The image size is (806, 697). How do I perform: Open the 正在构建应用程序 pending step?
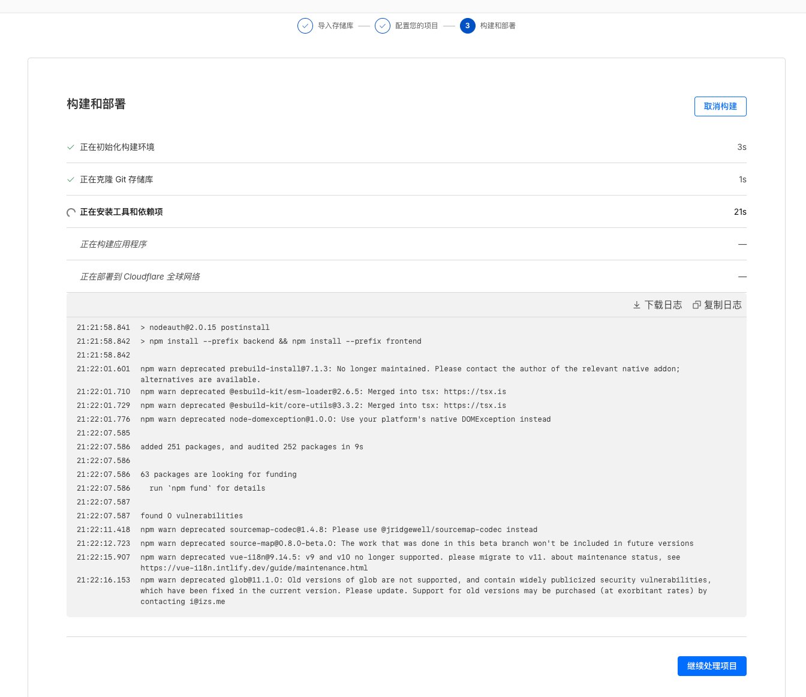113,244
